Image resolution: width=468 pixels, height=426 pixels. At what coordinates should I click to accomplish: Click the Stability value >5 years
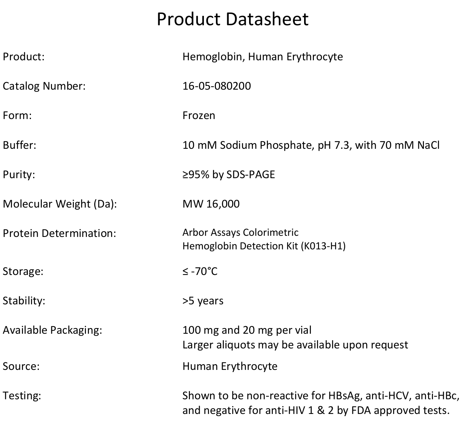click(203, 301)
